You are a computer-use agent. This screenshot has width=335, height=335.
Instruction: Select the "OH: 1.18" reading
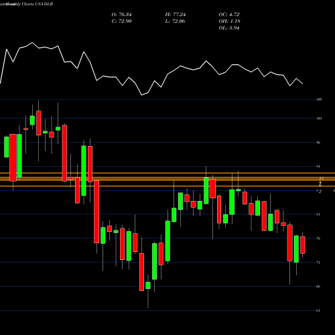point(229,21)
